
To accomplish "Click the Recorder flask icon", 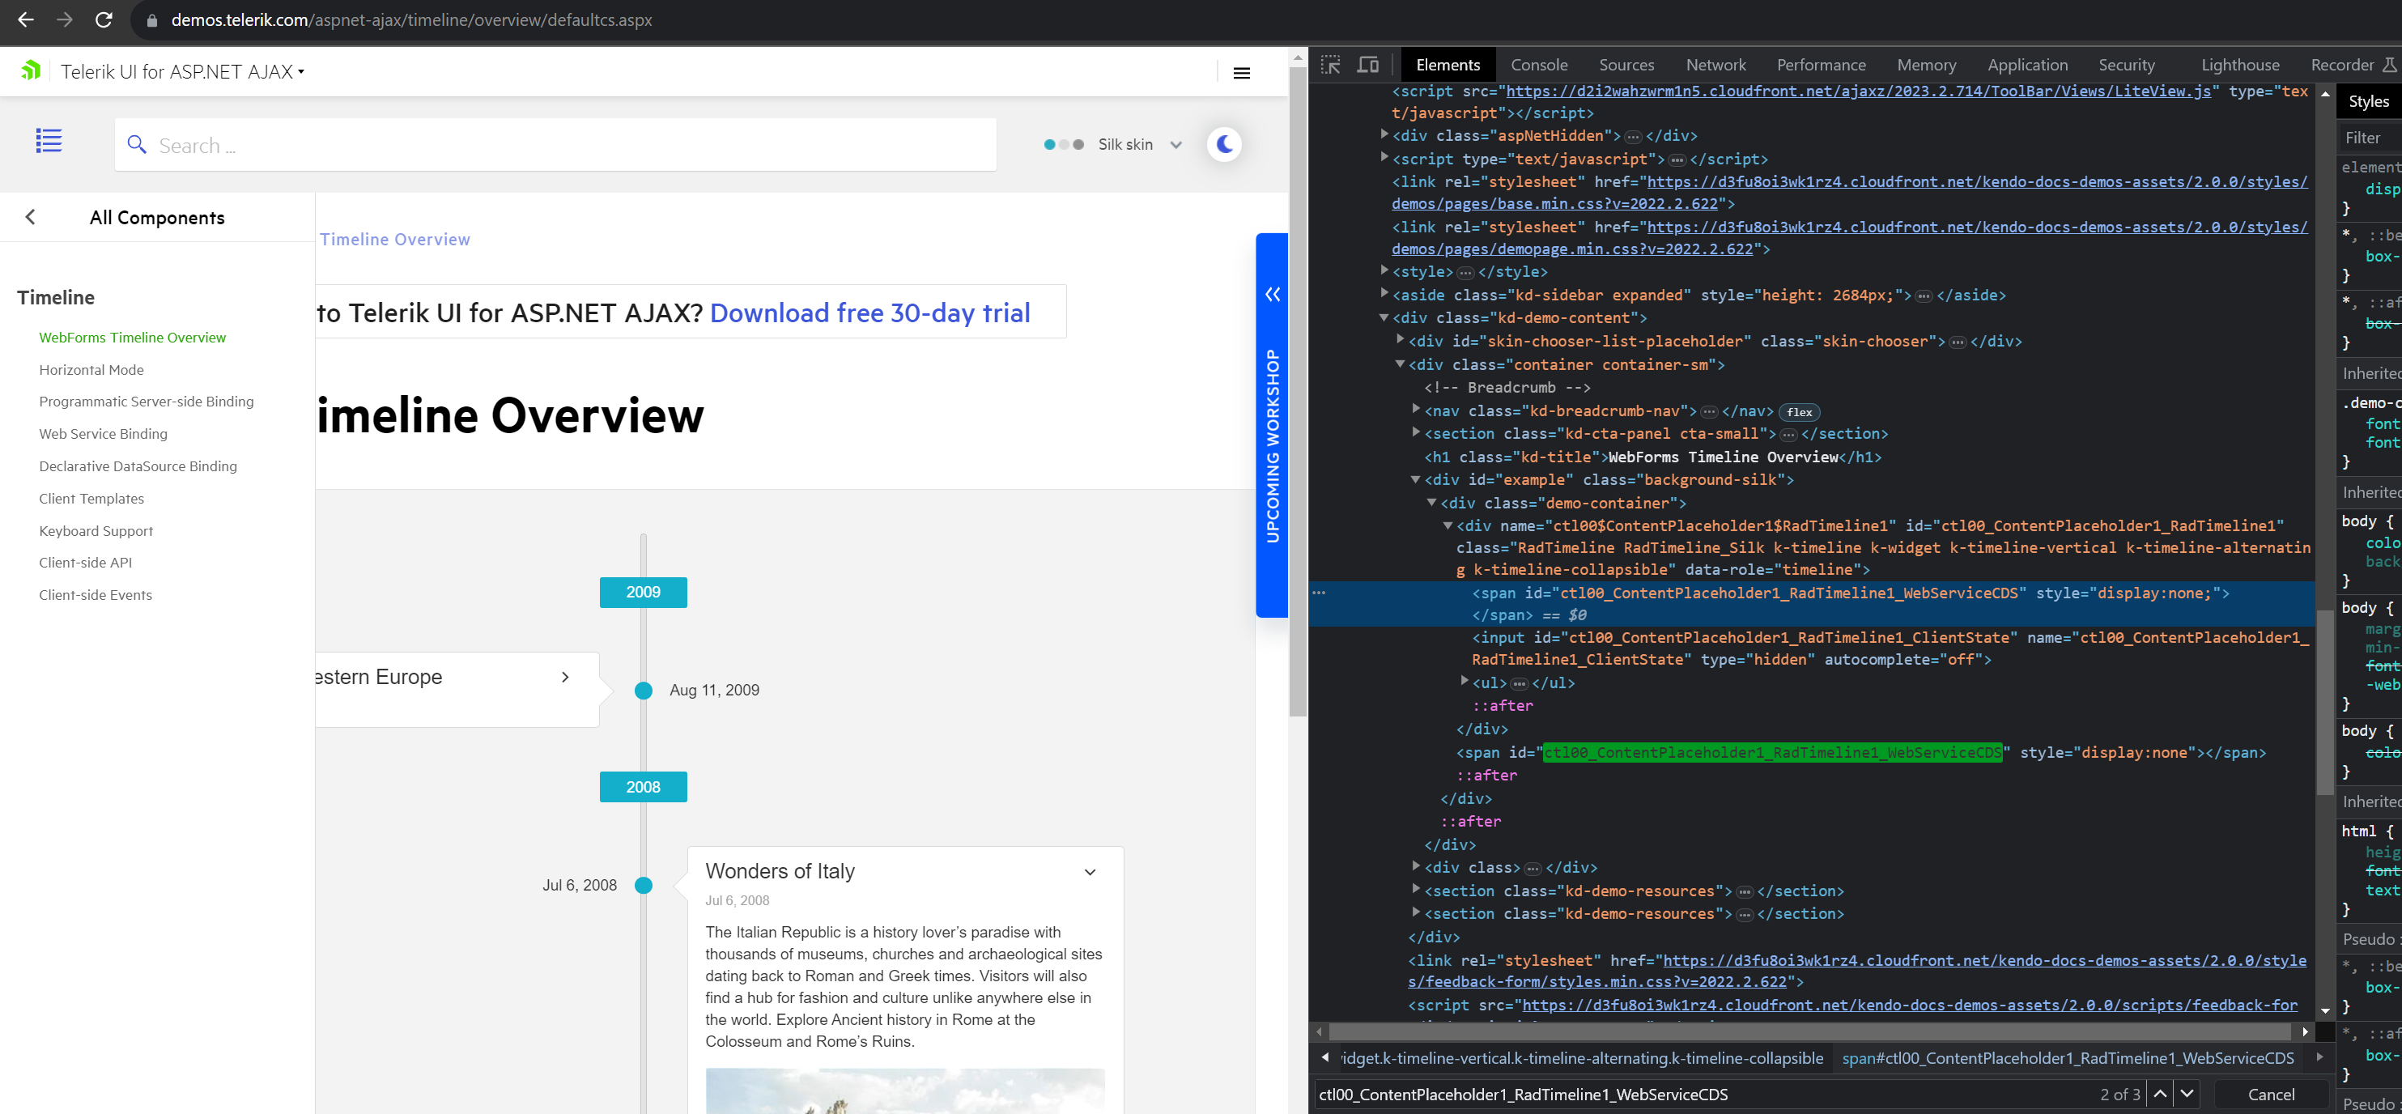I will (2388, 66).
